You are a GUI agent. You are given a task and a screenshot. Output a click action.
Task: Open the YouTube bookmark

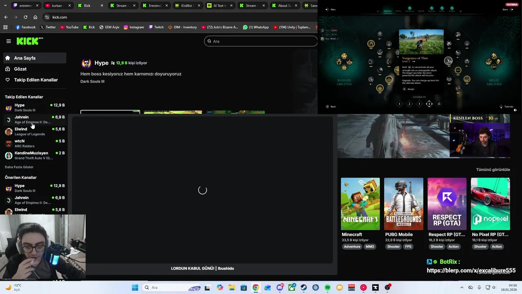69,27
